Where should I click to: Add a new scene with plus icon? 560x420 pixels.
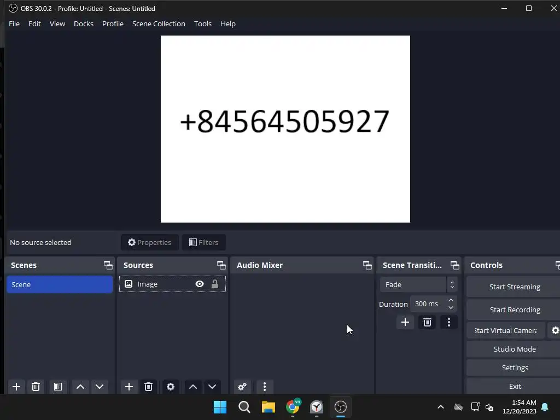click(16, 387)
